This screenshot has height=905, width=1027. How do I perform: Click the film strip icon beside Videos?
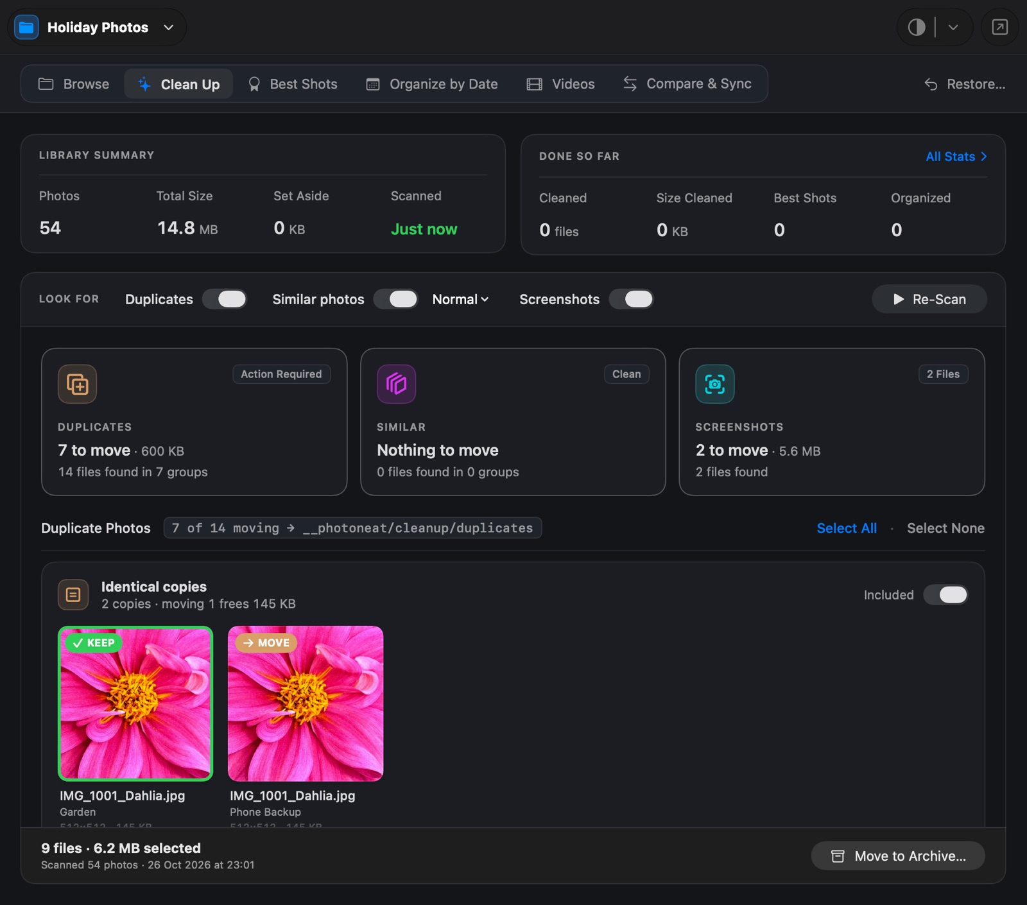(535, 84)
